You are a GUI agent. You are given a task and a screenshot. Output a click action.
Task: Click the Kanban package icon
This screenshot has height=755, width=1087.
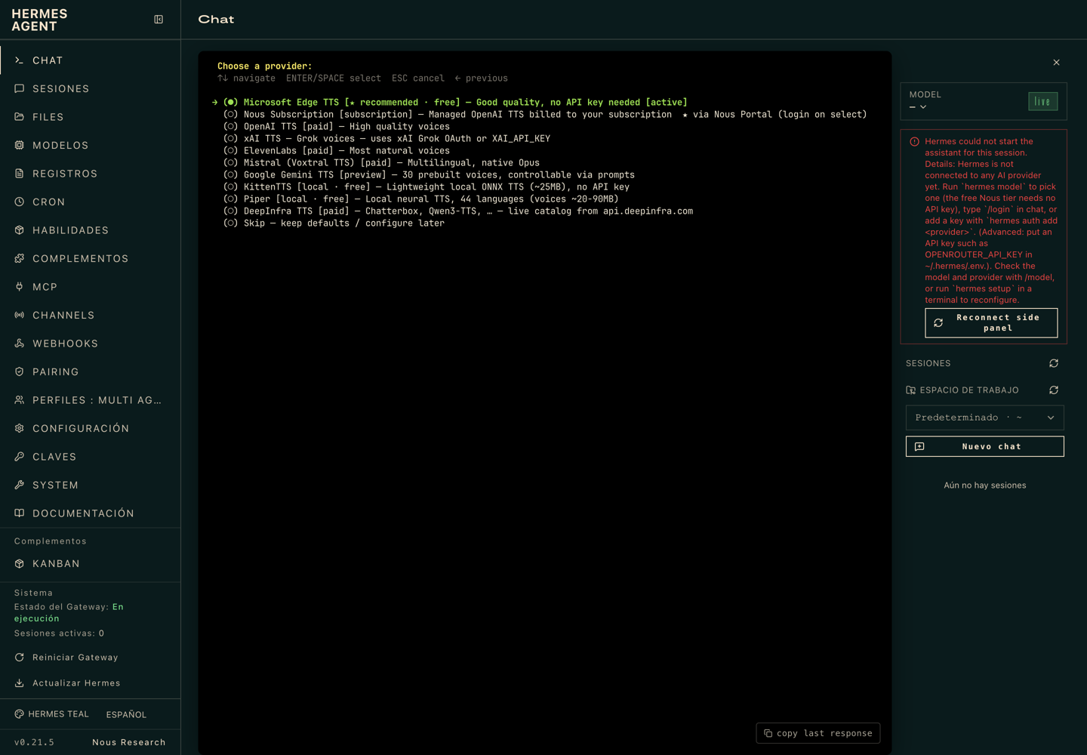click(x=20, y=564)
